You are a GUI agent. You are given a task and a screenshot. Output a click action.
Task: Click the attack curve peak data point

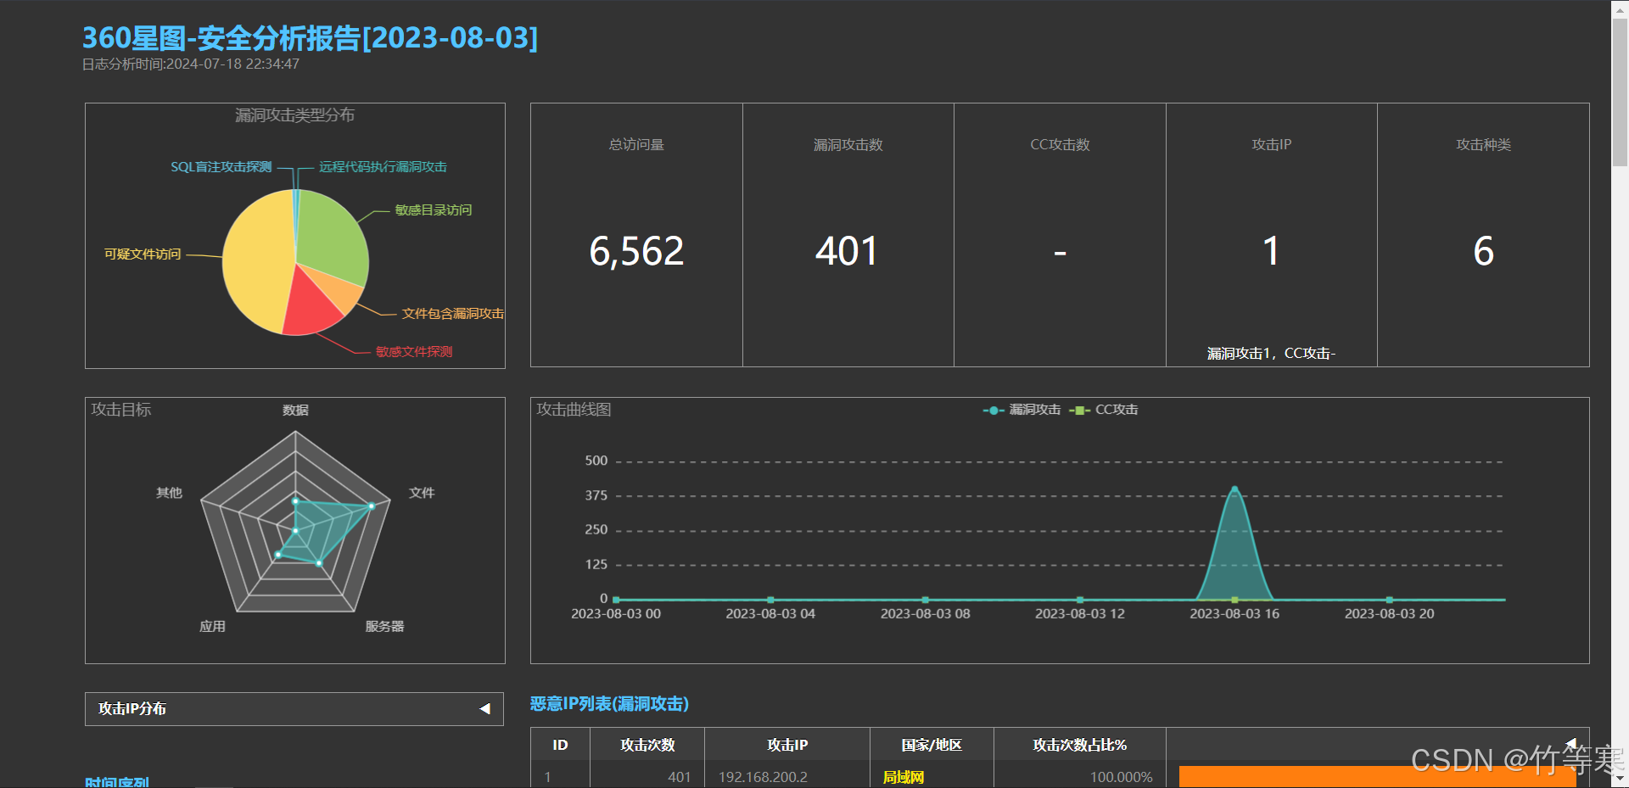[x=1234, y=489]
